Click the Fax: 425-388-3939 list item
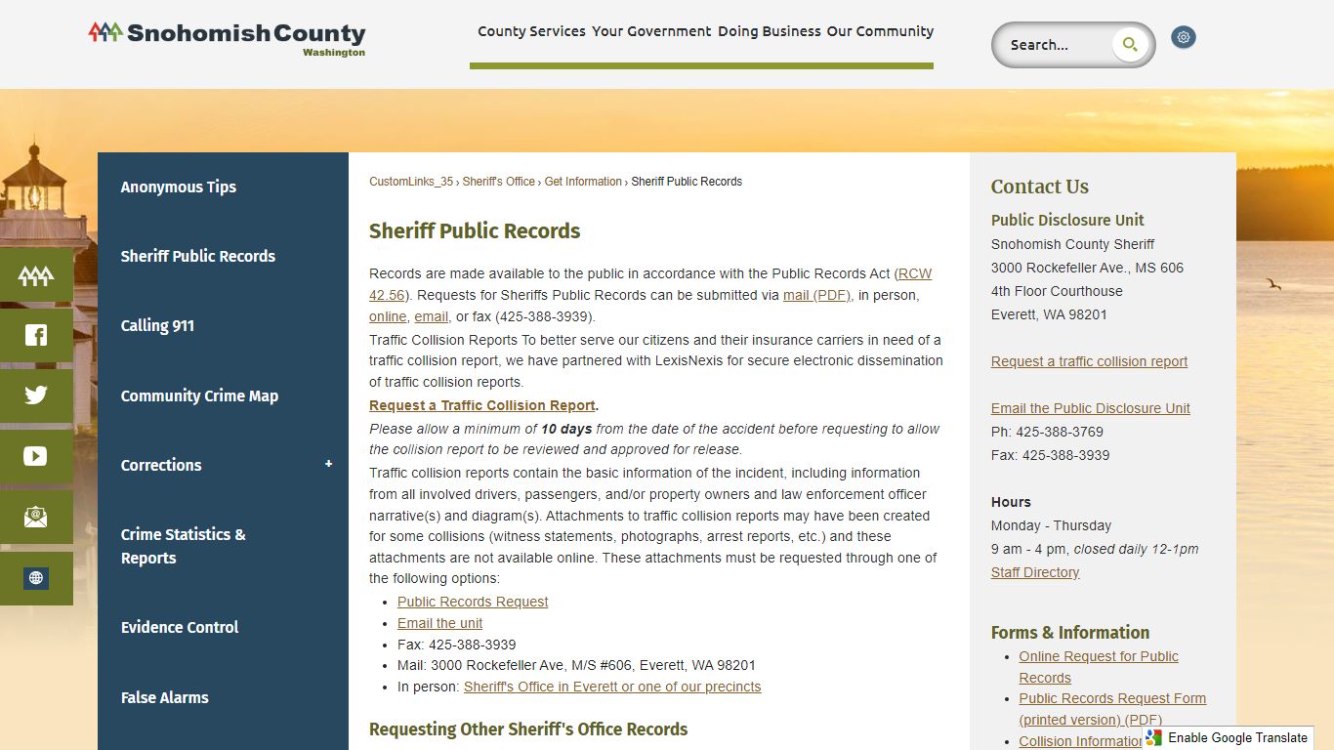The image size is (1334, 750). point(456,645)
